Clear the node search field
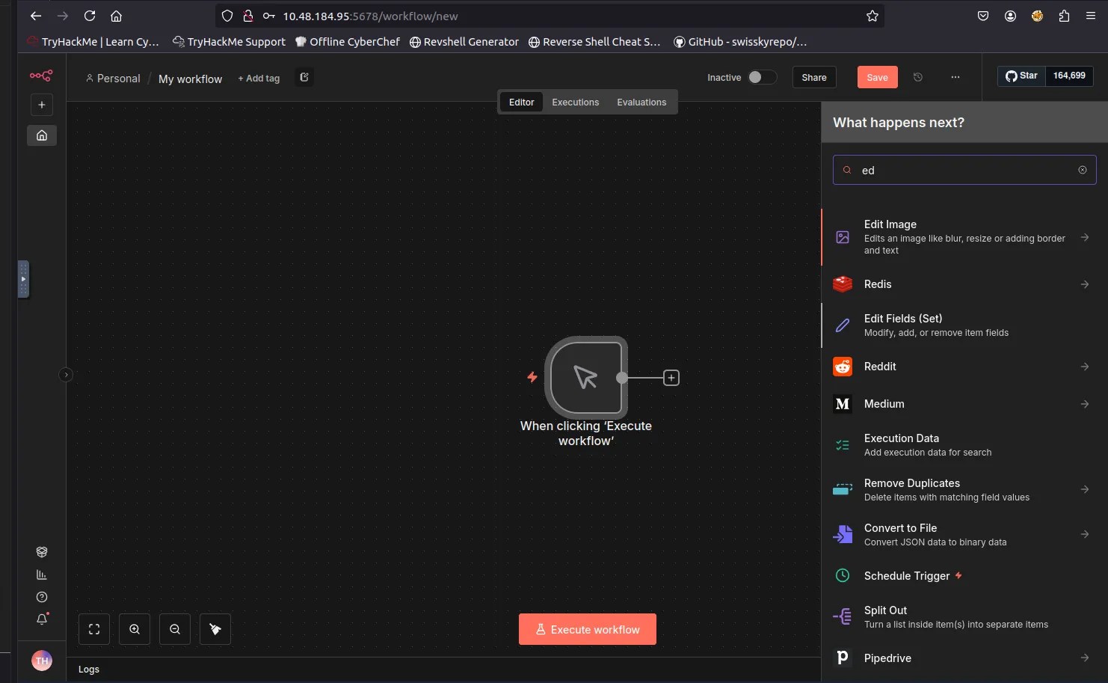1108x683 pixels. (1082, 170)
